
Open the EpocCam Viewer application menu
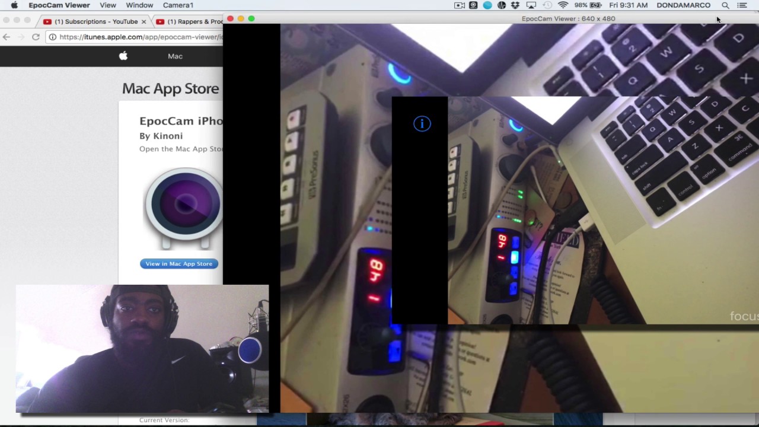[x=59, y=5]
